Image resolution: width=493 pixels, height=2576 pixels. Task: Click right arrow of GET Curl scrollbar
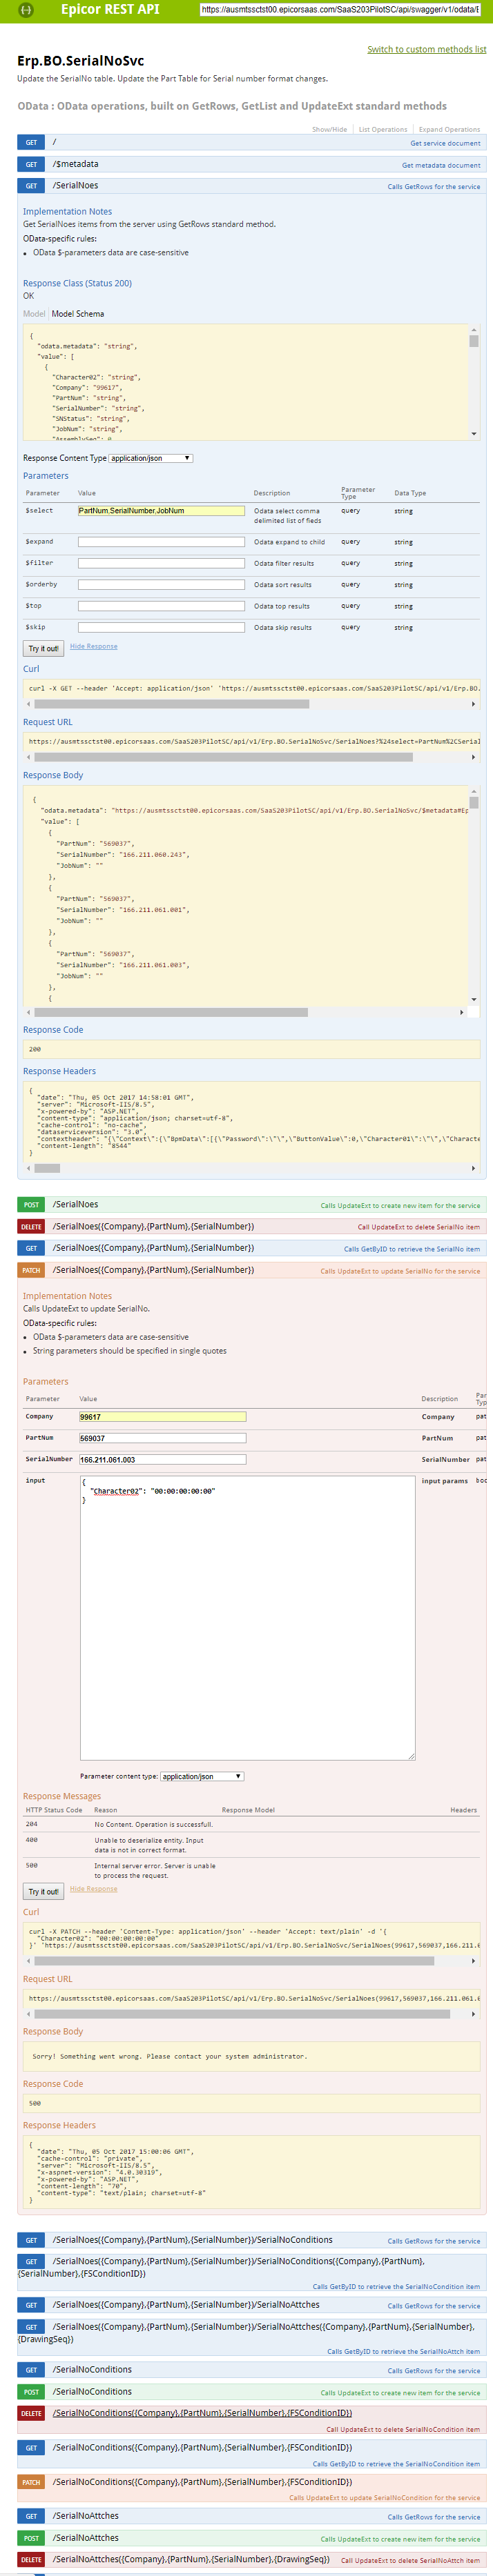474,704
